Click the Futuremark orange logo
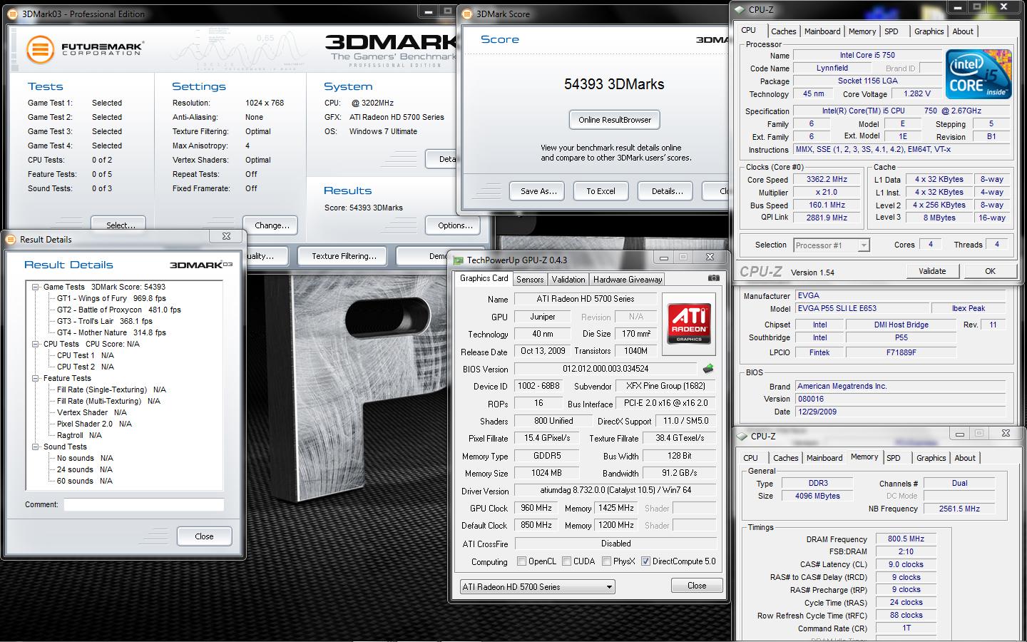 pyautogui.click(x=41, y=50)
